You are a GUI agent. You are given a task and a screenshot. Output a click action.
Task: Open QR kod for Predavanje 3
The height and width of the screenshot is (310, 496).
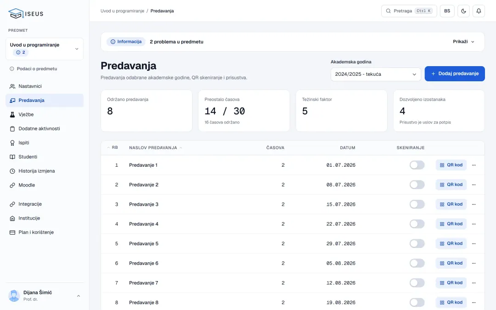tap(451, 204)
